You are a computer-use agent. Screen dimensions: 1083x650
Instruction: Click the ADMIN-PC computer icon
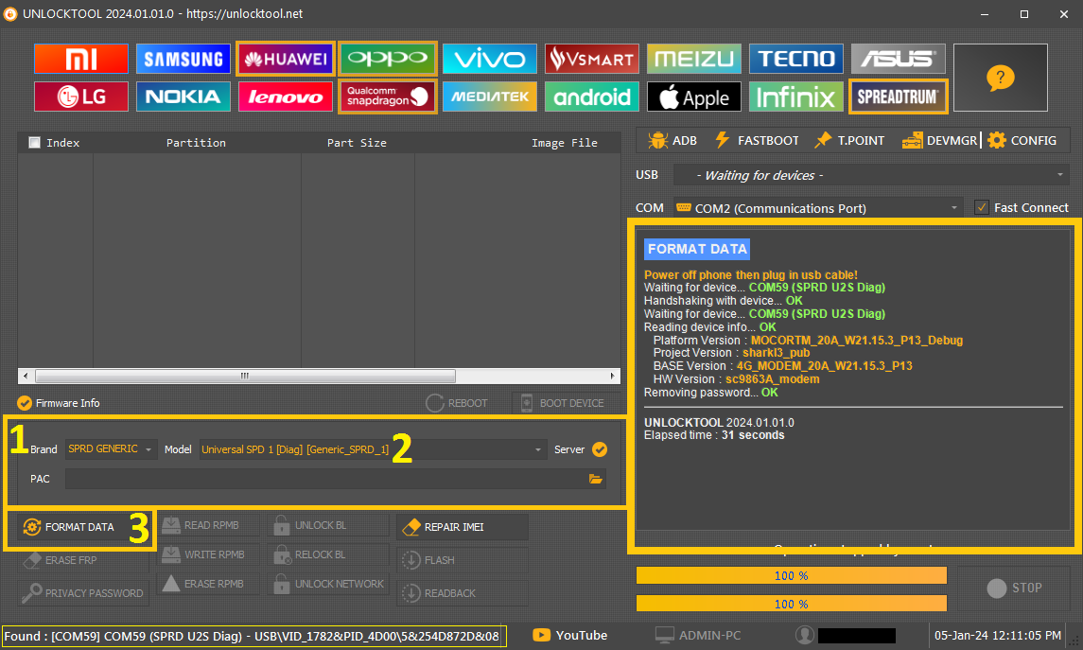(x=664, y=636)
